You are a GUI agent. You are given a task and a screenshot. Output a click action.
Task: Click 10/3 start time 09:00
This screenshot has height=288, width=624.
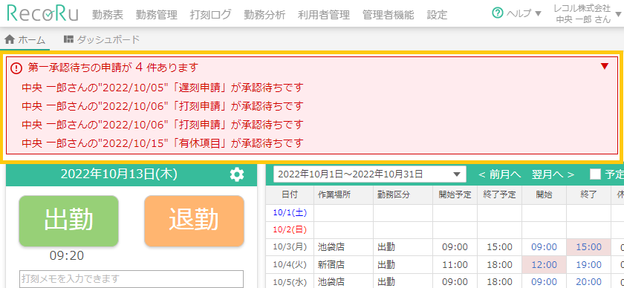tap(544, 247)
